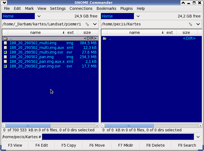
Task: Click the F6 Move button
Action: point(97,145)
